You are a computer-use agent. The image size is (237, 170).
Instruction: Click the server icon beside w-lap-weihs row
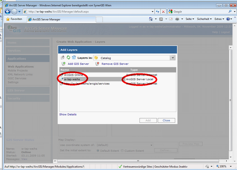coord(62,79)
